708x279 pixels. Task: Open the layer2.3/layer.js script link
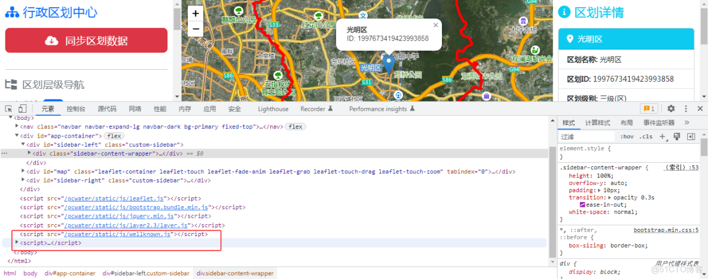[x=126, y=225]
